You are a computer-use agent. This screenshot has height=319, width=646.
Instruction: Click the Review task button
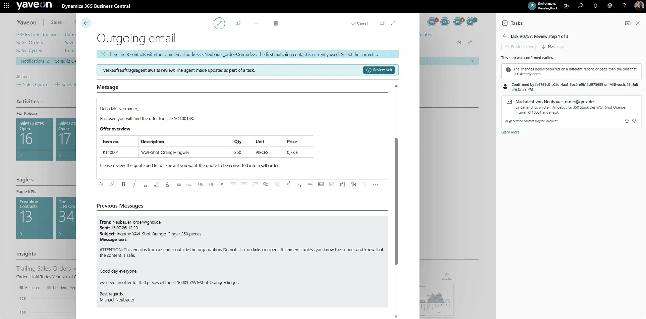(x=379, y=70)
